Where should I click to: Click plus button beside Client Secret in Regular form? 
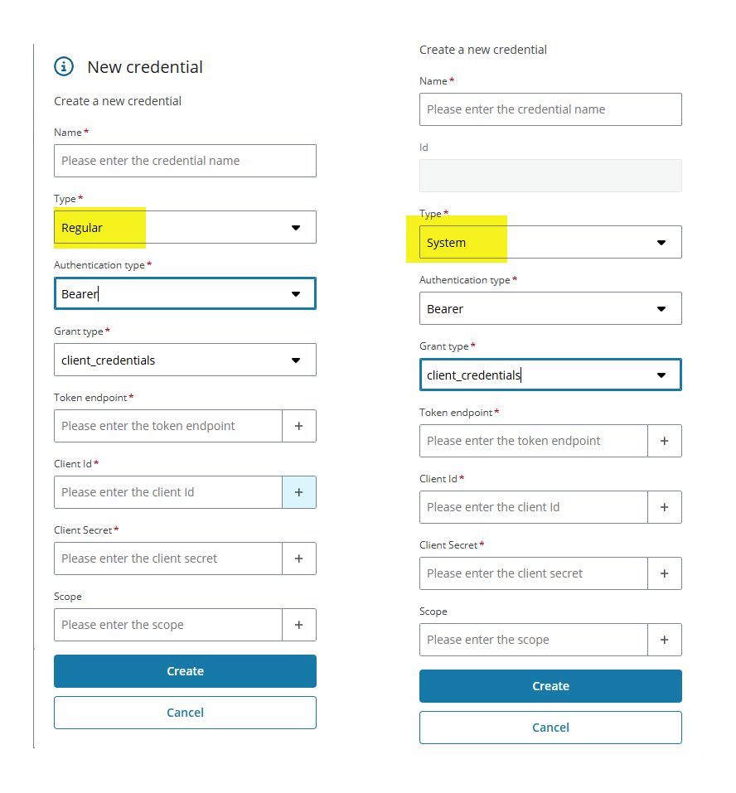[x=299, y=558]
